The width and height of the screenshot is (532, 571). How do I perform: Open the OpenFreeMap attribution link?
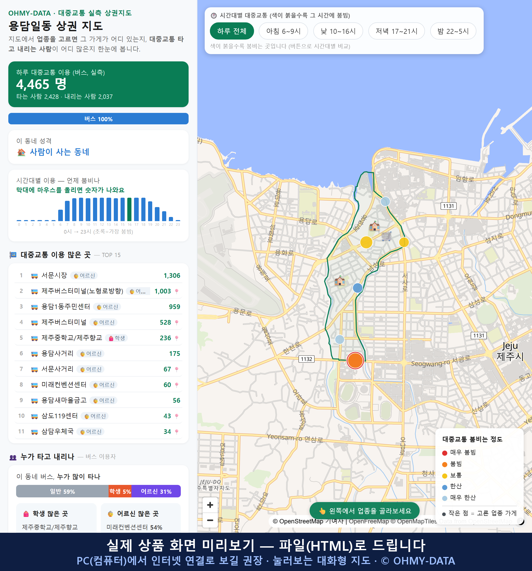[369, 521]
